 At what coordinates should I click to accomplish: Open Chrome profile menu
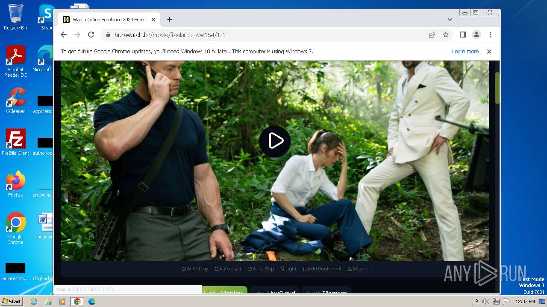click(x=476, y=35)
